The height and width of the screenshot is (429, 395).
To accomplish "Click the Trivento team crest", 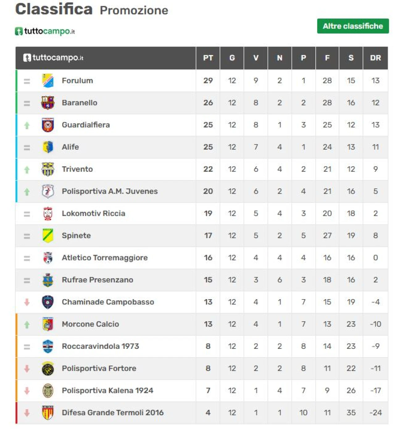I will (x=48, y=169).
